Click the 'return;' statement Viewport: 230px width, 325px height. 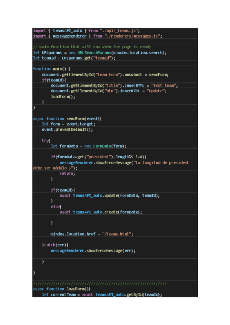(67, 173)
